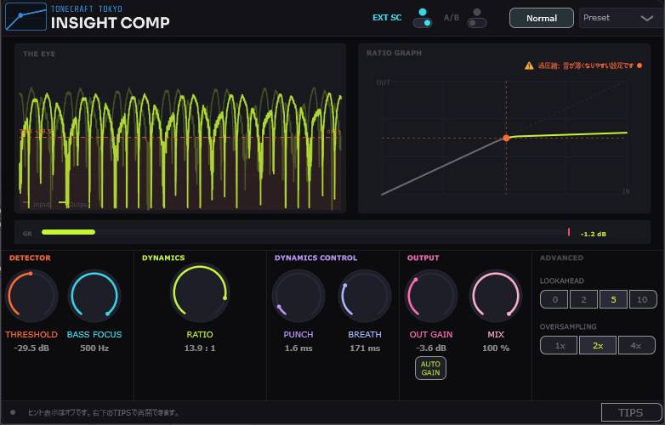Select lookahead value 10

[642, 299]
